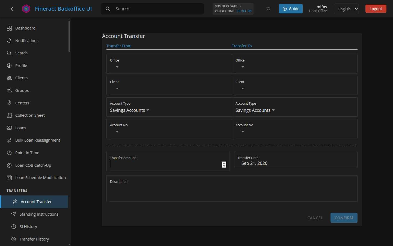This screenshot has height=246, width=393.
Task: Open Centers in the sidebar
Action: click(x=34, y=103)
